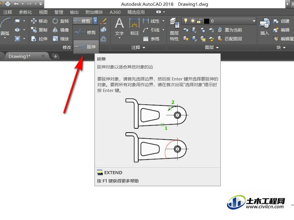
Task: Open the Rectangle tool dropdown arrow
Action: (24, 21)
